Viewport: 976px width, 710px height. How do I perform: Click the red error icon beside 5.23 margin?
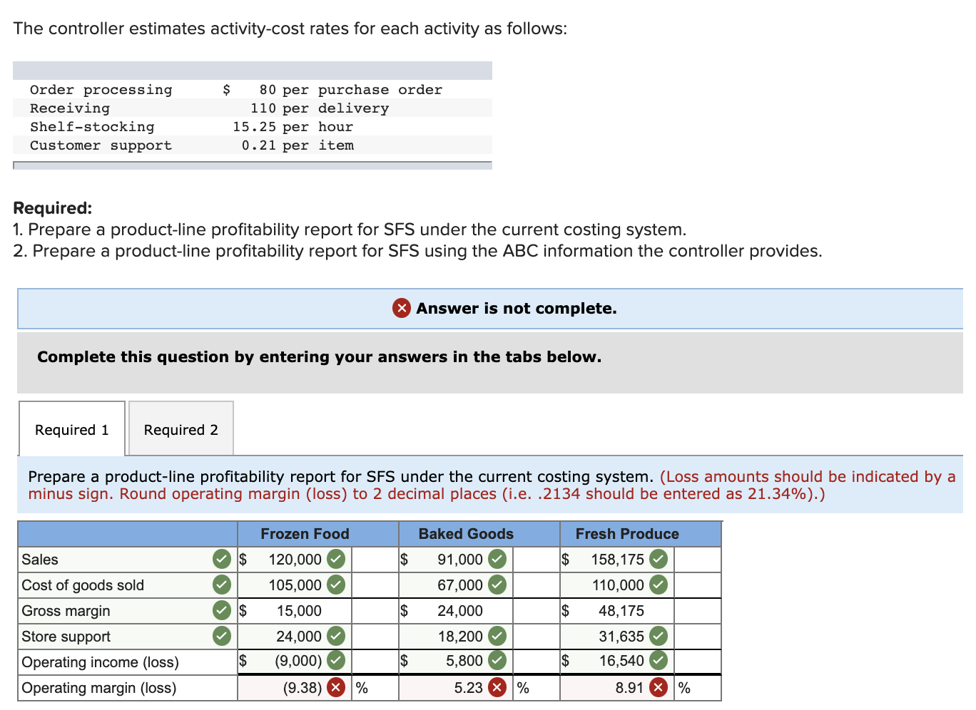498,687
